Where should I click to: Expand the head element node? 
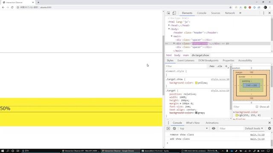pyautogui.click(x=169, y=25)
